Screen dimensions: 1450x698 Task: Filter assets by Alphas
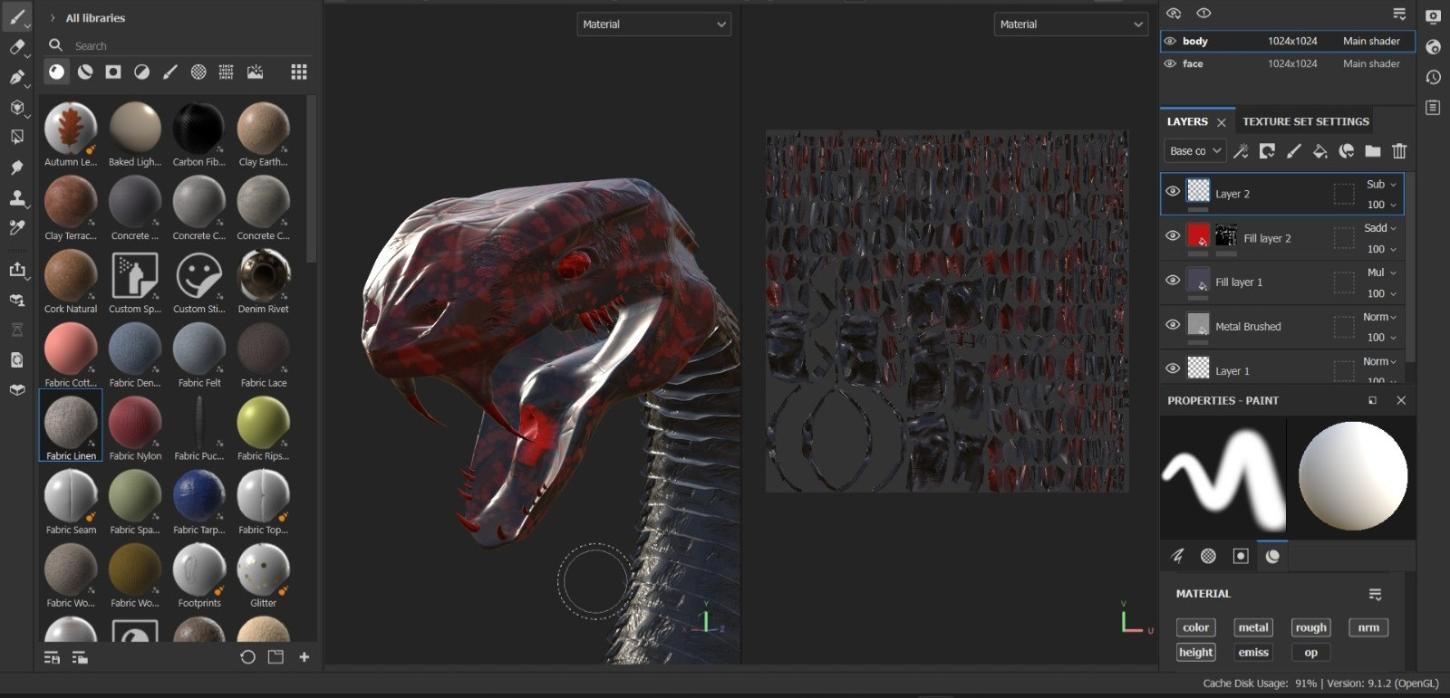point(198,72)
